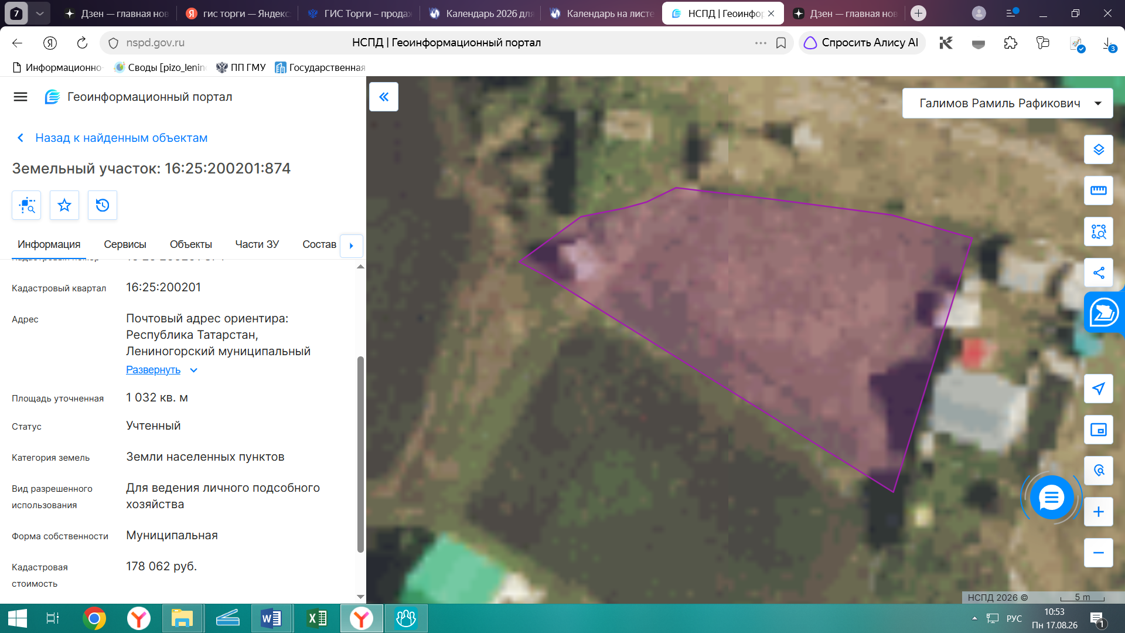Zoom in on the map with plus
Viewport: 1125px width, 633px height.
coord(1099,512)
